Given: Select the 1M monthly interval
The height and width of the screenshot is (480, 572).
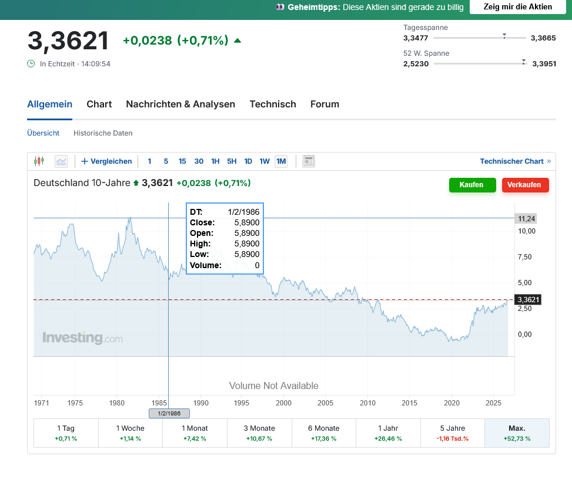Looking at the screenshot, I should 281,161.
